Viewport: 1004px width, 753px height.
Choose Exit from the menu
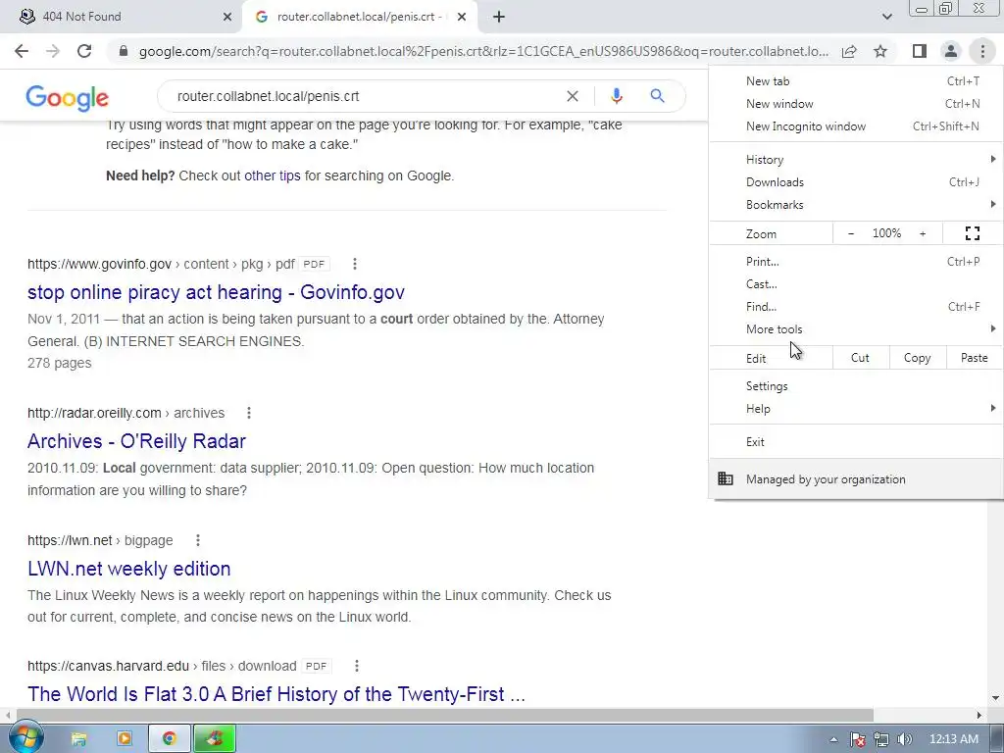856,442
